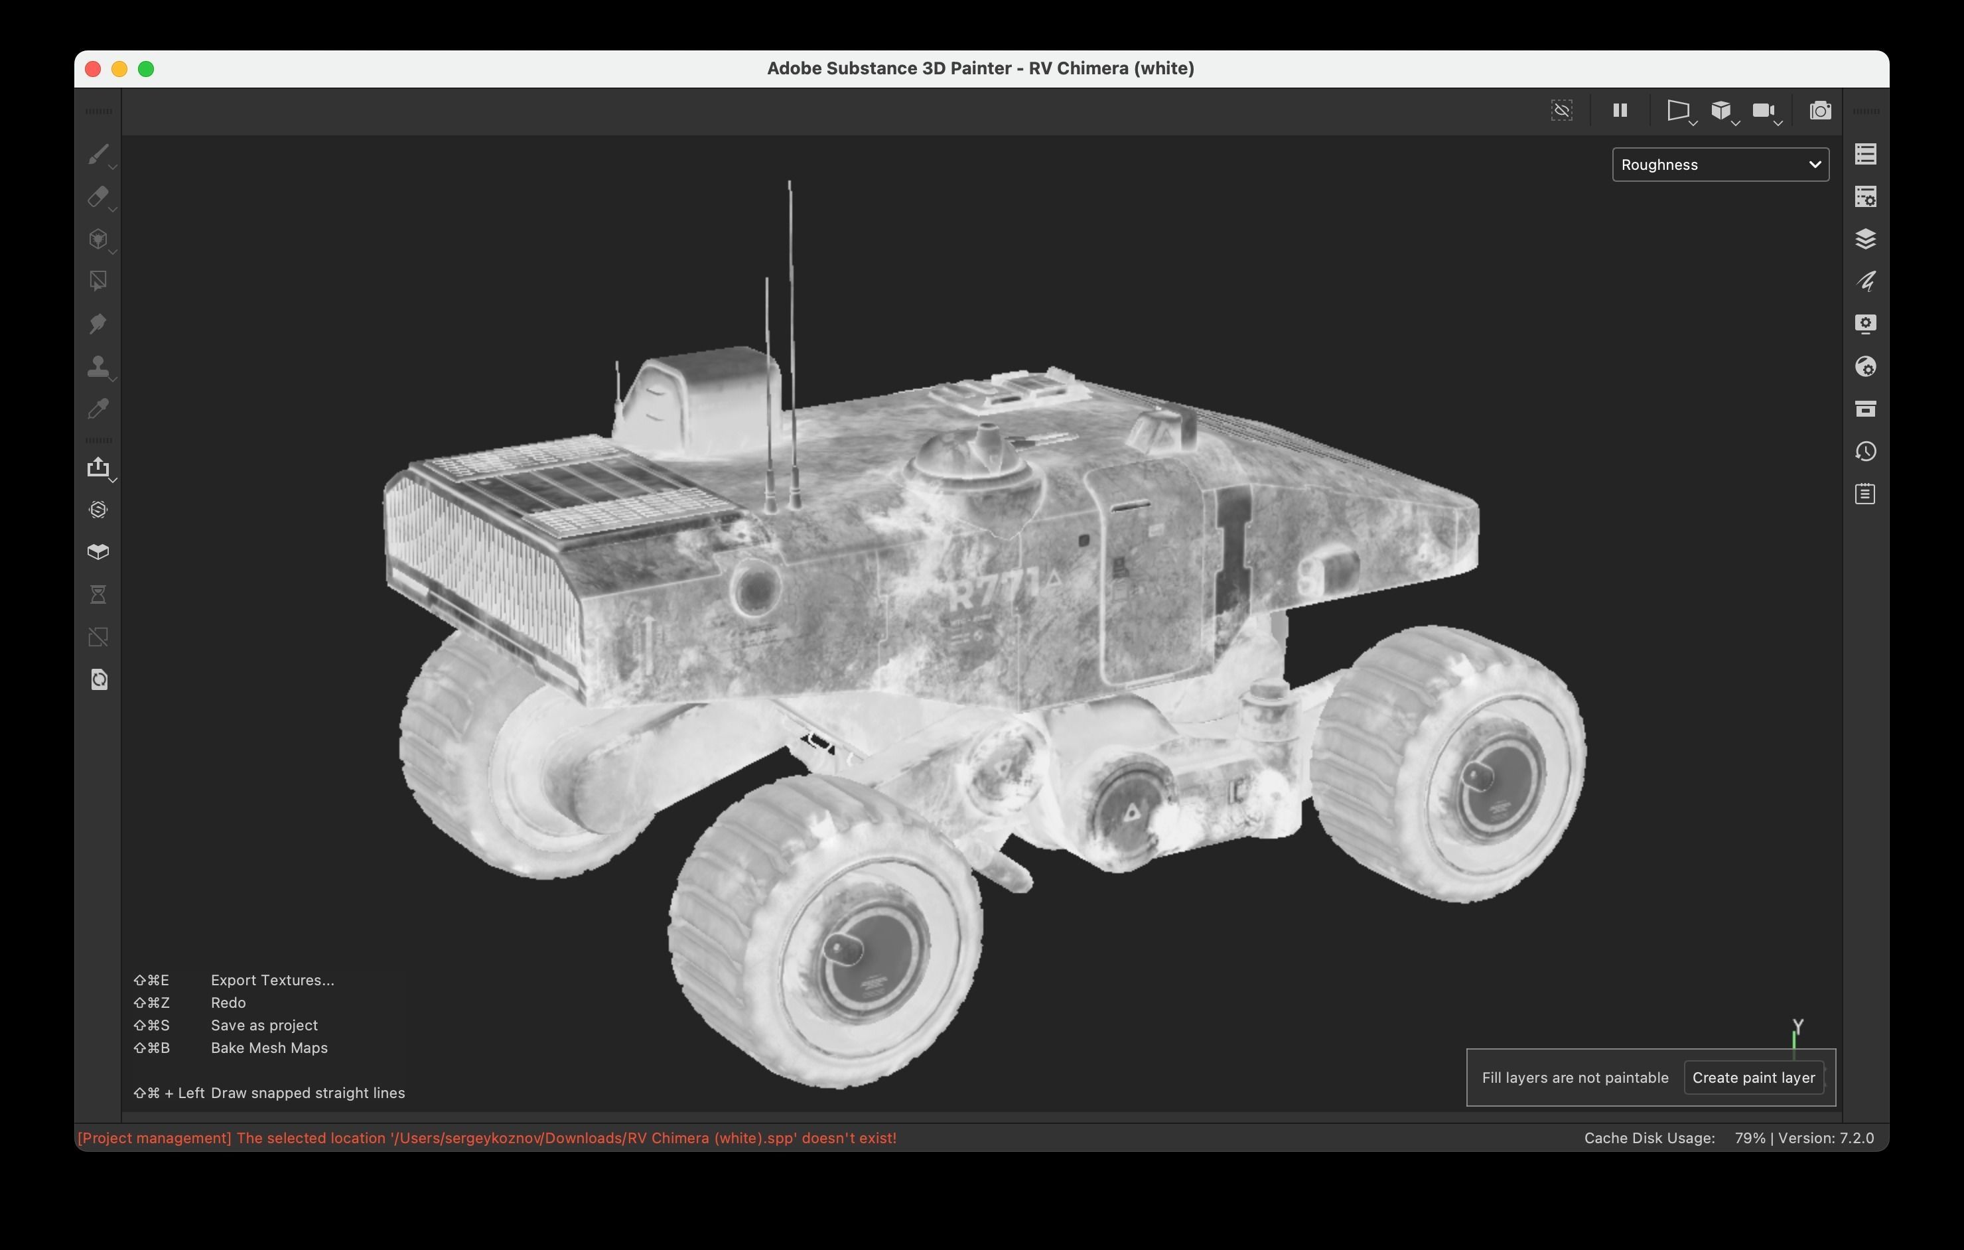Open the Roughness channel dropdown
The image size is (1964, 1250).
[1720, 165]
